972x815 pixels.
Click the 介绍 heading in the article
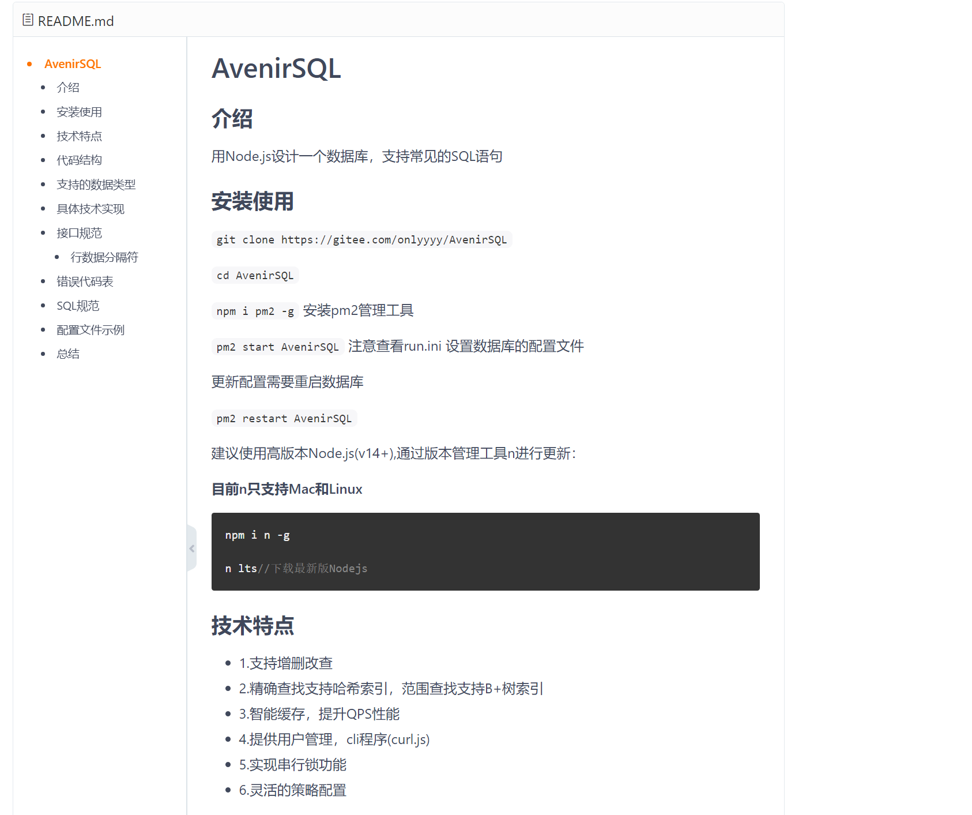pos(232,119)
